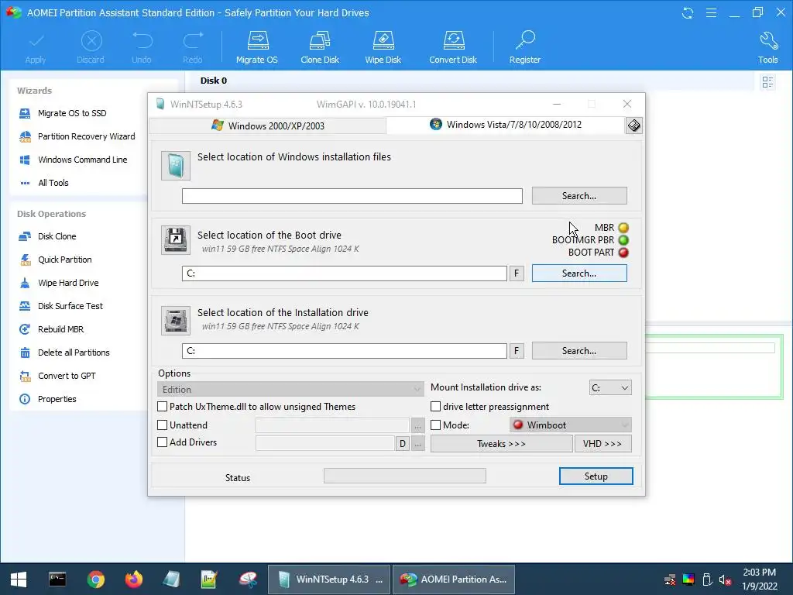Click Search for Installation drive
The image size is (793, 595).
point(579,351)
